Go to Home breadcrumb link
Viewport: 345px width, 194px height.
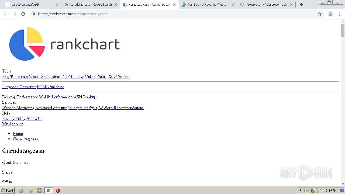coord(18,134)
